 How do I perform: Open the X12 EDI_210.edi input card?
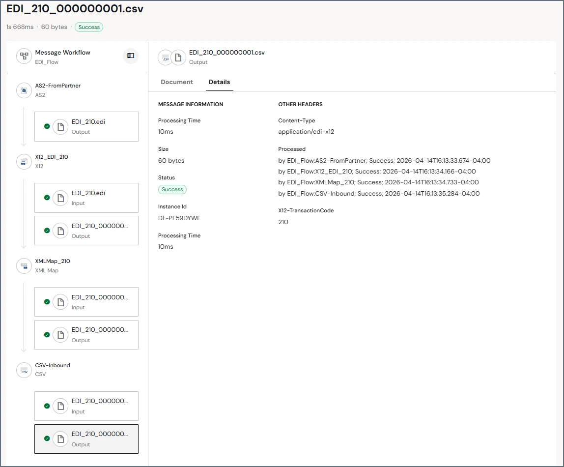(86, 198)
